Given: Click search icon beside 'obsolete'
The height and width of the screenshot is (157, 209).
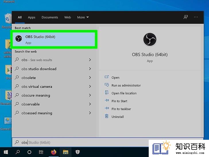Looking at the screenshot, I should click(x=17, y=77).
